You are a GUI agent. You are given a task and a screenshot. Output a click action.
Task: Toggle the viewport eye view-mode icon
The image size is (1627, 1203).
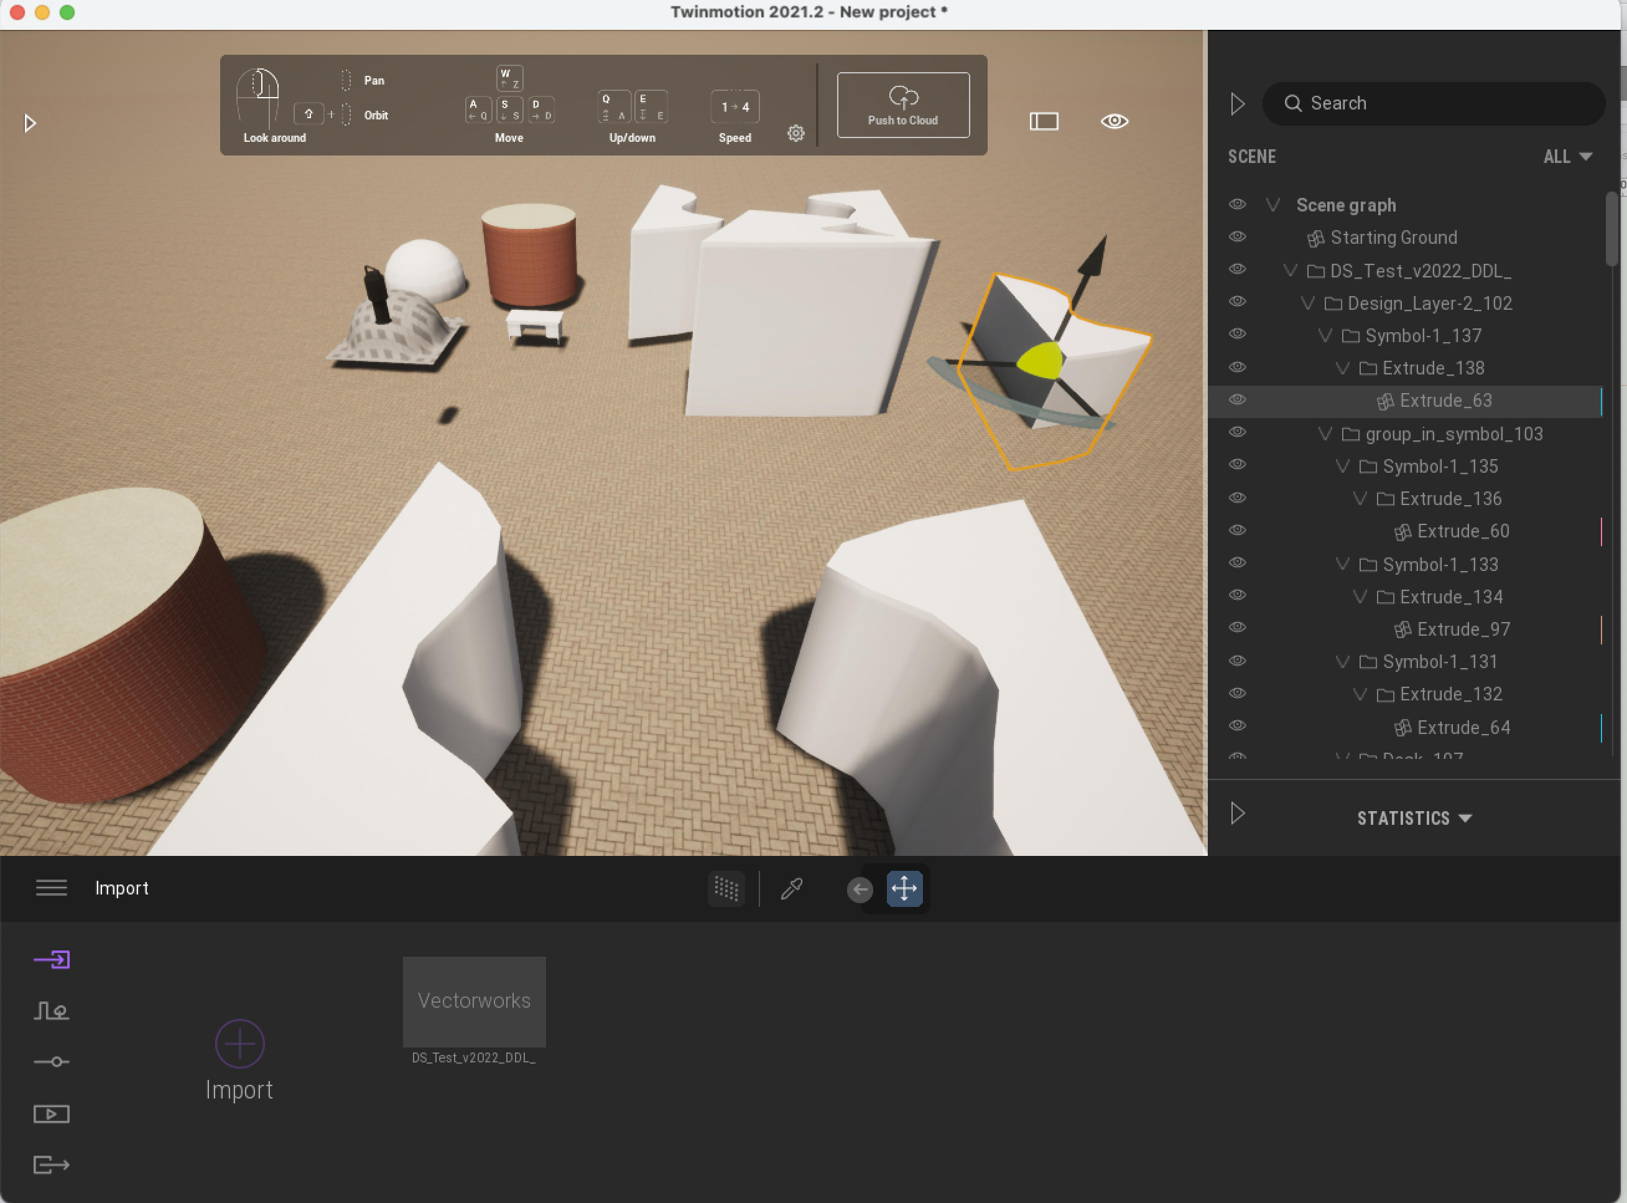tap(1114, 121)
